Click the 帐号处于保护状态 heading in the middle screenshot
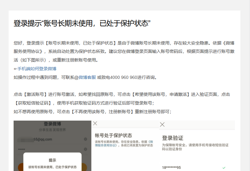Screen dimensions: 250x171 [x=113, y=135]
